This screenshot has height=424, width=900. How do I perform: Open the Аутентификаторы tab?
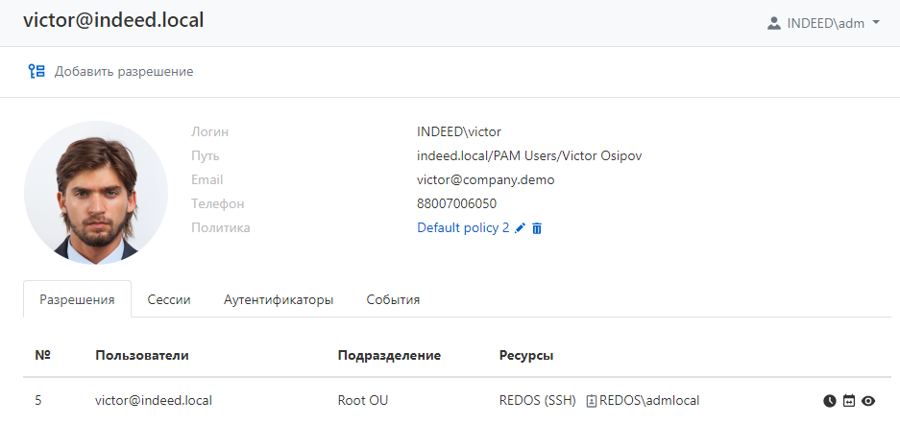279,299
